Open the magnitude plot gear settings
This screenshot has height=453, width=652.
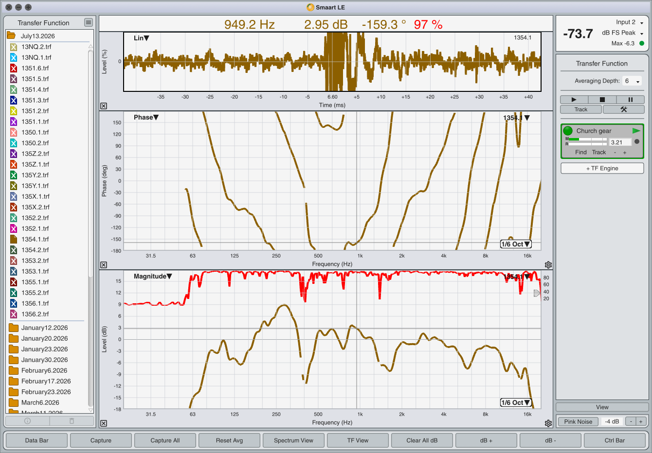[x=548, y=423]
